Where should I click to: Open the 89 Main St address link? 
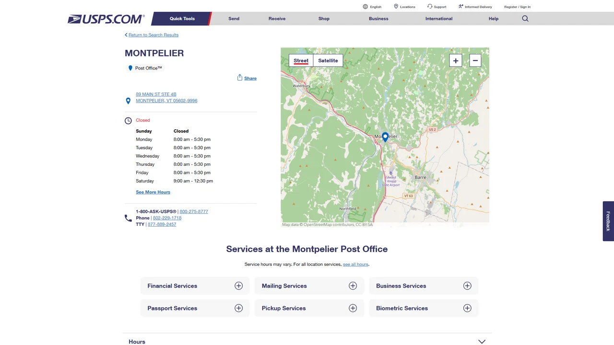pyautogui.click(x=166, y=98)
